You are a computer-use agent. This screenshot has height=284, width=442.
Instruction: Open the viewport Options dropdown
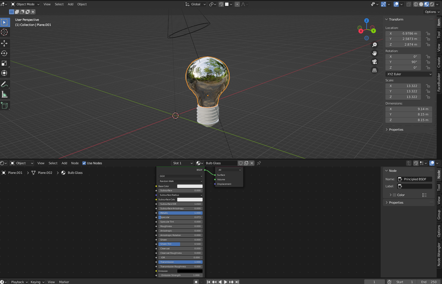coord(432,12)
